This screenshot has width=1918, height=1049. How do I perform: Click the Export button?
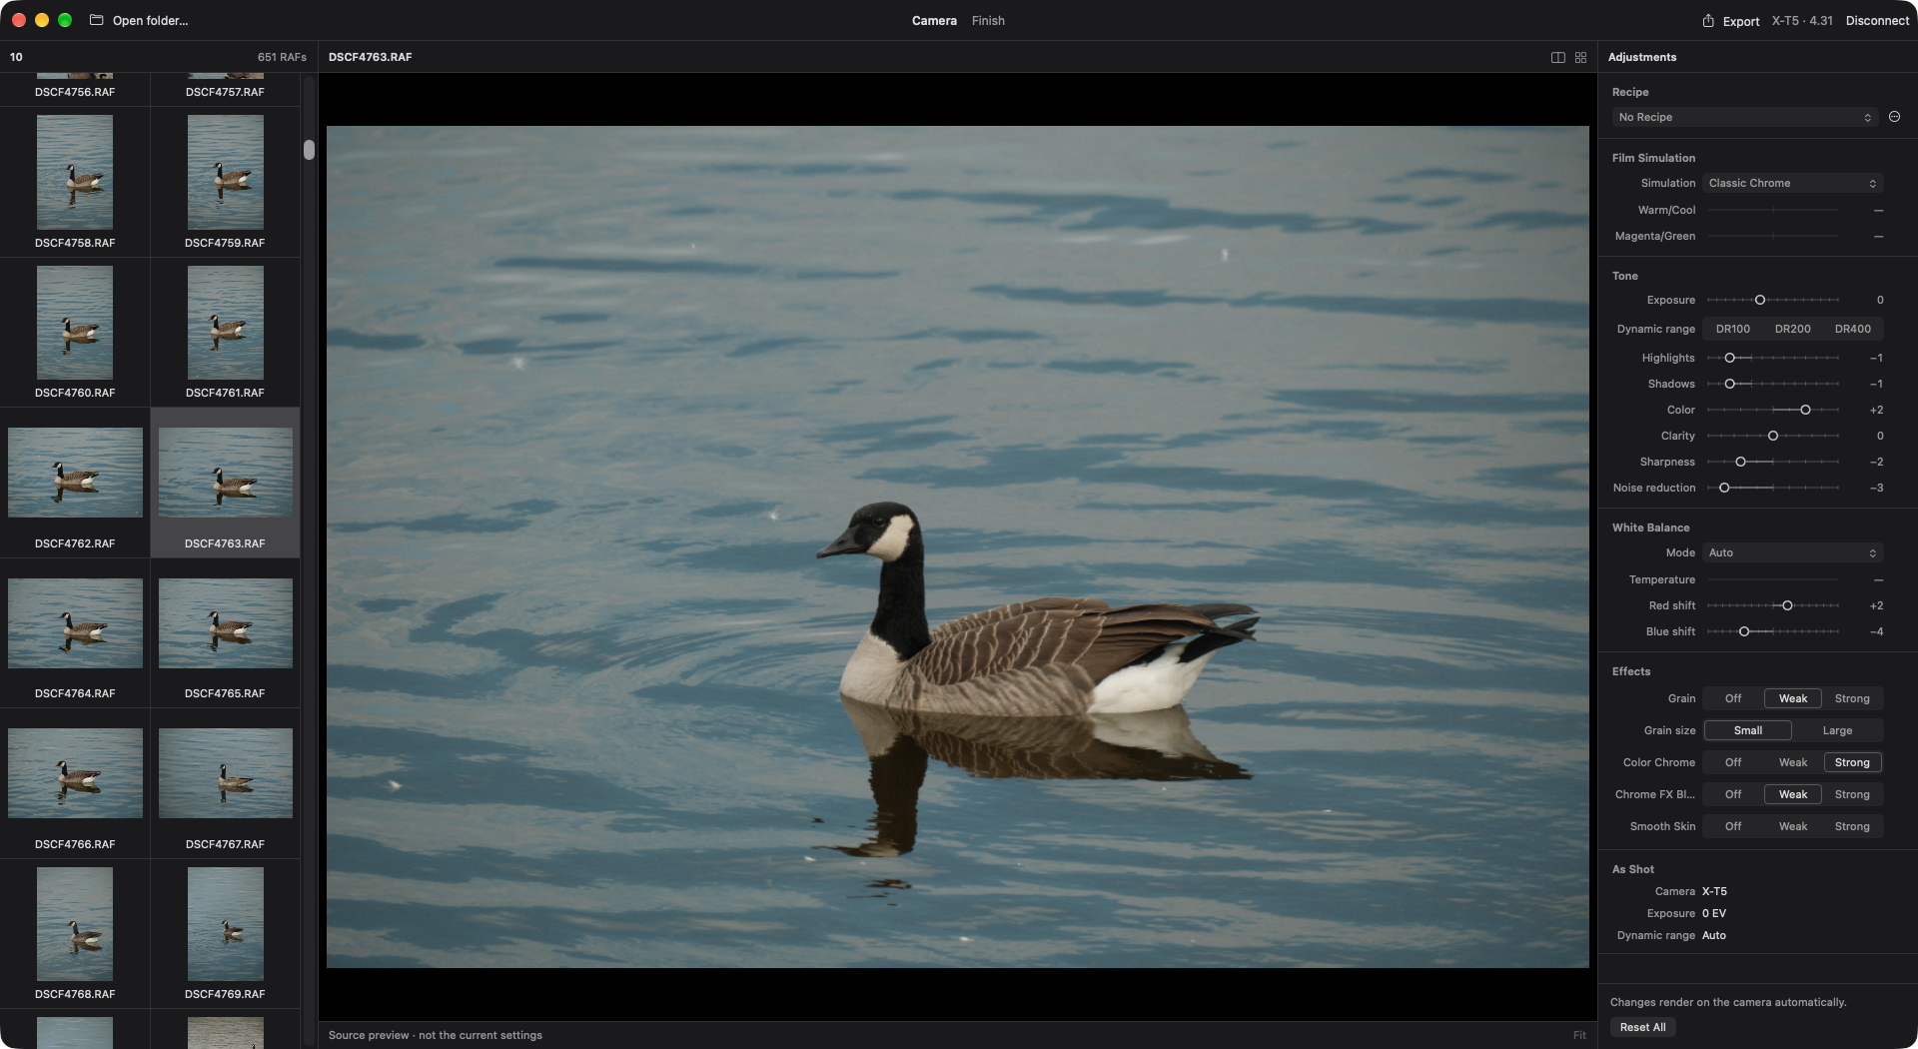tap(1731, 21)
